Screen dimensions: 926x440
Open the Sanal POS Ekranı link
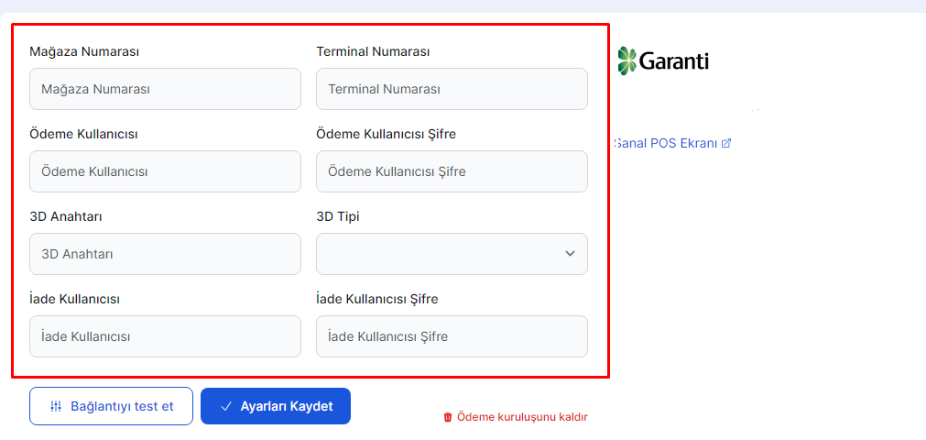(x=666, y=144)
